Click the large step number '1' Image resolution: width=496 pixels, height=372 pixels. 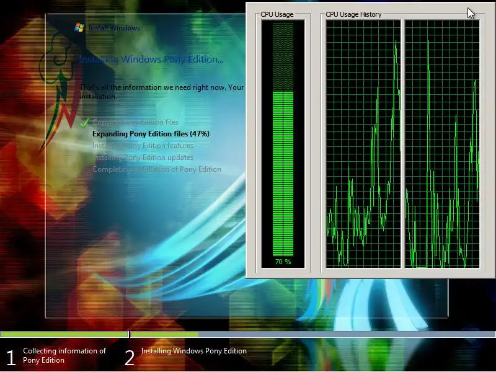pyautogui.click(x=11, y=358)
